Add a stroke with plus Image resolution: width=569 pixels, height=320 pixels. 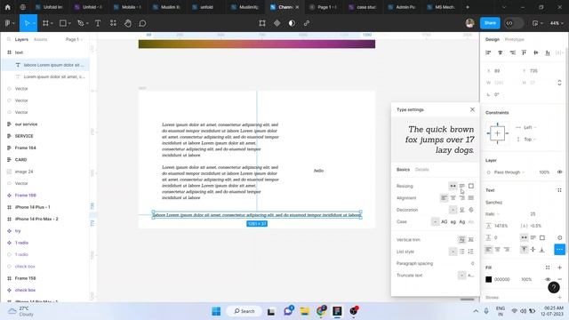point(559,297)
